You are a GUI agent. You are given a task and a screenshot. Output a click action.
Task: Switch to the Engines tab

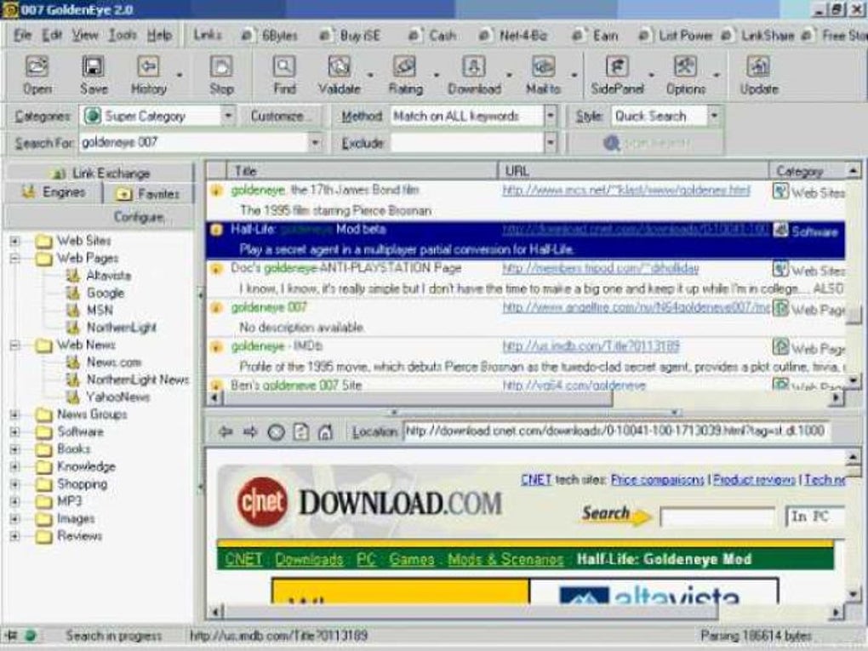click(x=54, y=192)
